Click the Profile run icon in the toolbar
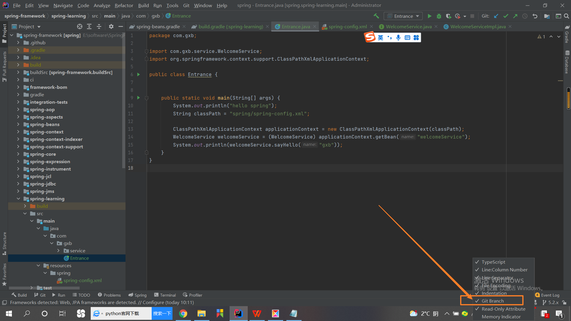This screenshot has height=321, width=571. point(458,16)
